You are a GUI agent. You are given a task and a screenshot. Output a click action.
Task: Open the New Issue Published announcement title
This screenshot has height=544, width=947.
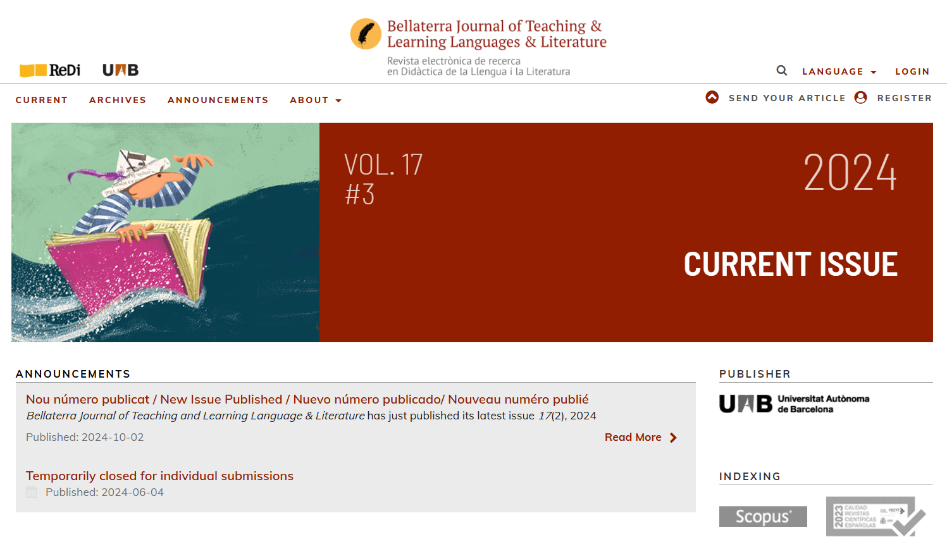[307, 399]
